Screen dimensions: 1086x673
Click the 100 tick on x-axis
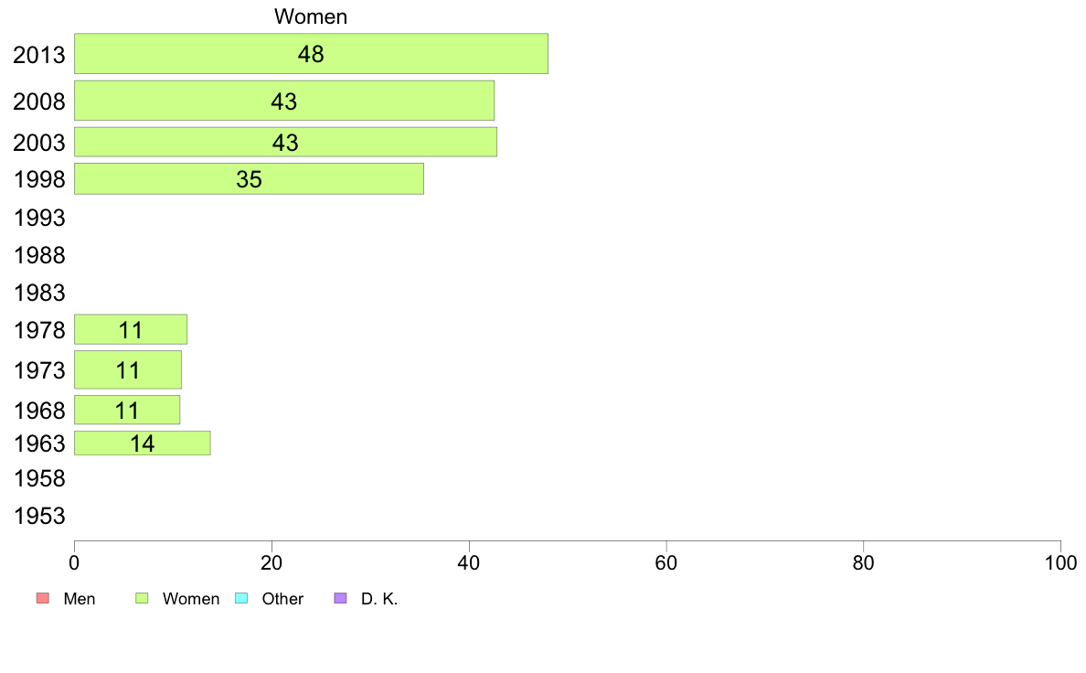pos(1060,562)
